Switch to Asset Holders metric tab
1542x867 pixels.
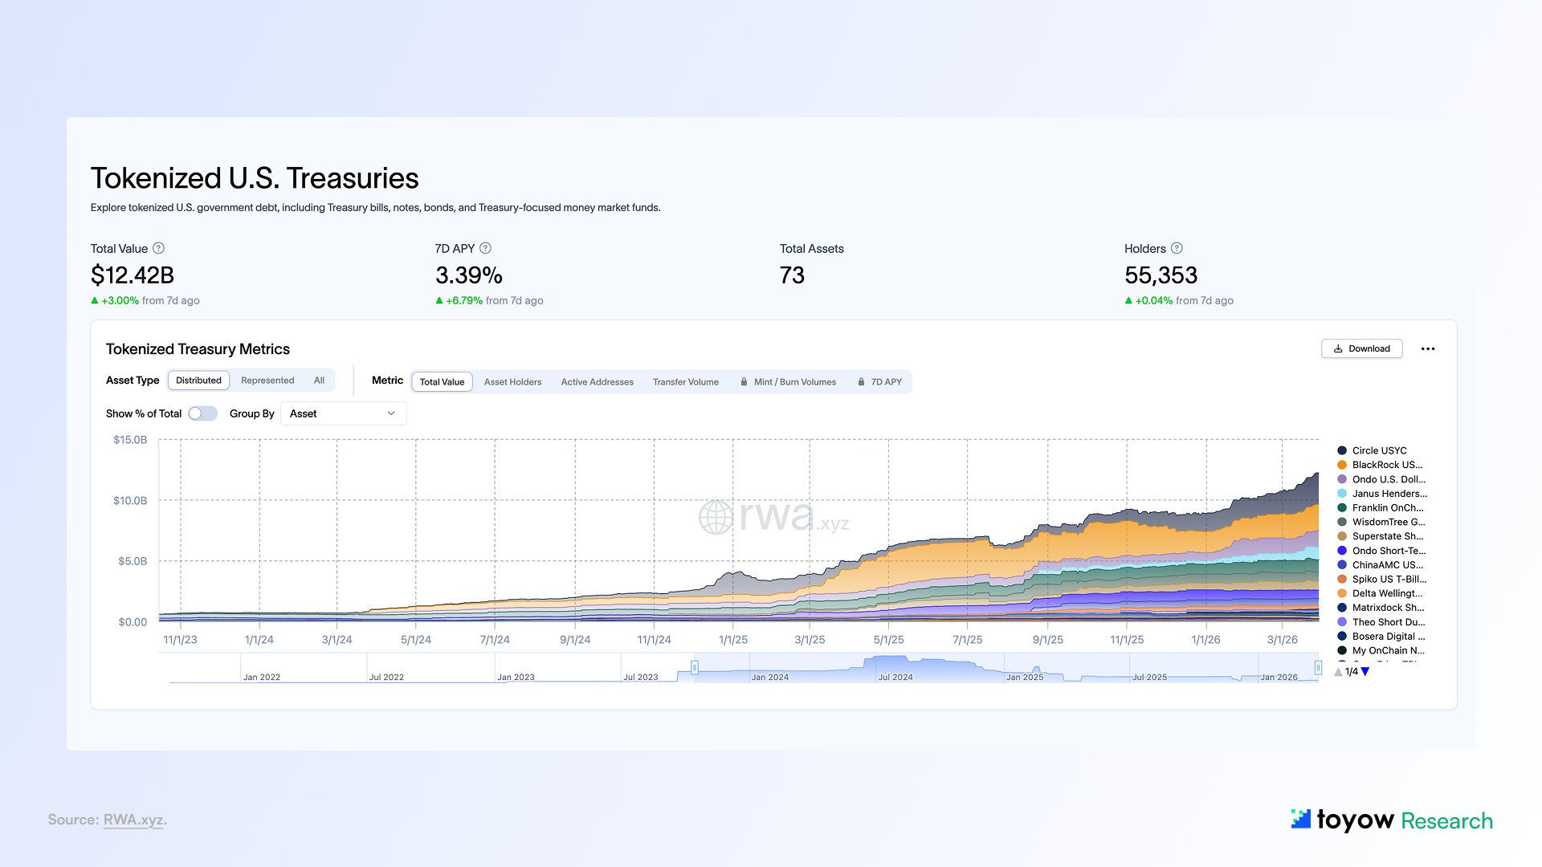(512, 382)
